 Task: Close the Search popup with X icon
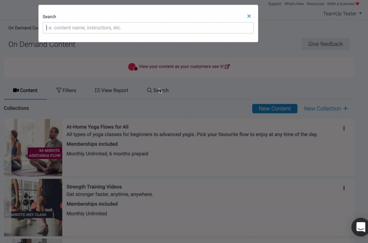(249, 16)
